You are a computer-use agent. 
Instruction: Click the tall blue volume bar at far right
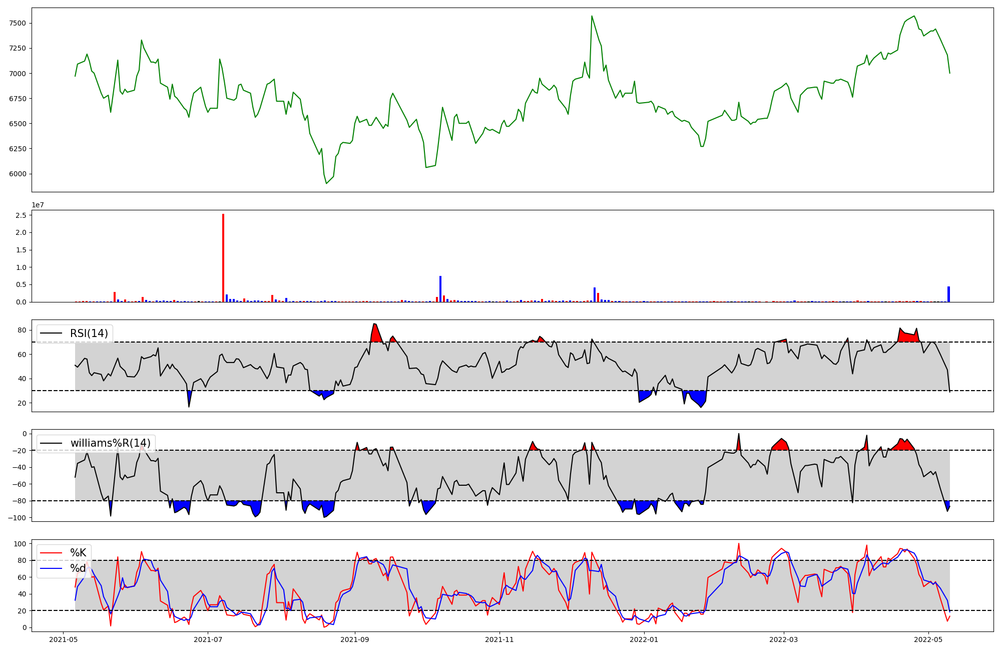coord(948,294)
